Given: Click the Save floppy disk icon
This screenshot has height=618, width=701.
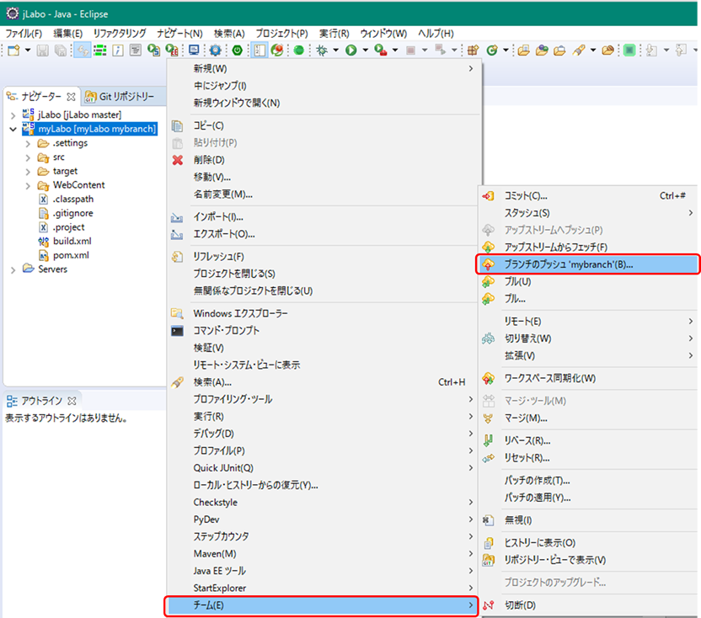Looking at the screenshot, I should pyautogui.click(x=42, y=51).
